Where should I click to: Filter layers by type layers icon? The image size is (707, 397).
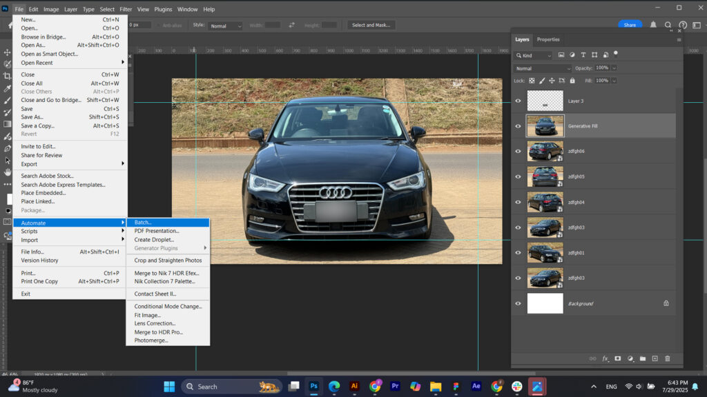[583, 55]
